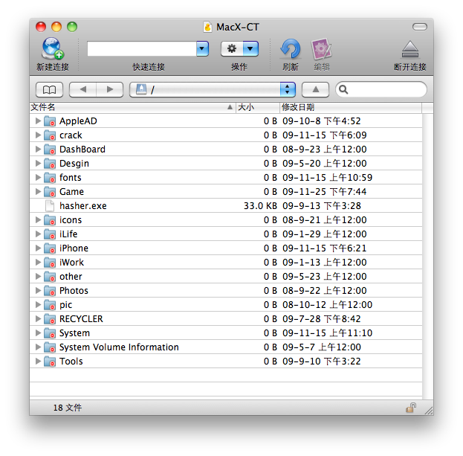Click the 18 文件 status text
Image resolution: width=463 pixels, height=456 pixels.
tap(68, 408)
